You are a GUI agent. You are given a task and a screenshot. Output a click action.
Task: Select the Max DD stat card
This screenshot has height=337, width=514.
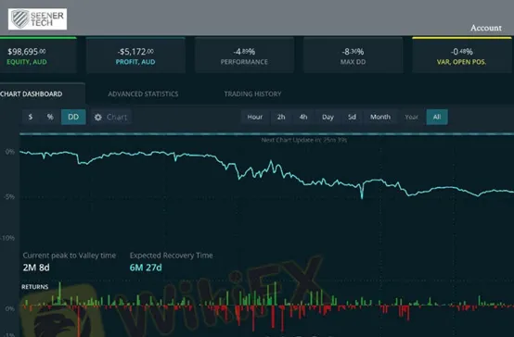point(353,55)
